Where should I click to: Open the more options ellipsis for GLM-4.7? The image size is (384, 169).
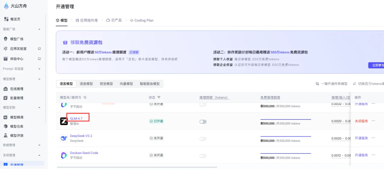(x=373, y=121)
